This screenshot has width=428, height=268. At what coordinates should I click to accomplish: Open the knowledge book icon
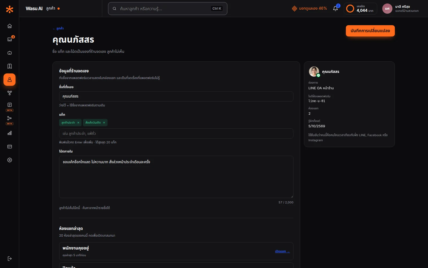click(10, 66)
